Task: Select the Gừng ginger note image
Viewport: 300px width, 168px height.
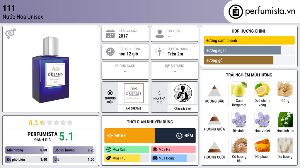Action: click(x=285, y=89)
